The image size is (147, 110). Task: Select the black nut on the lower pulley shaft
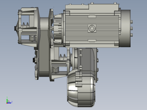pyautogui.click(x=34, y=60)
